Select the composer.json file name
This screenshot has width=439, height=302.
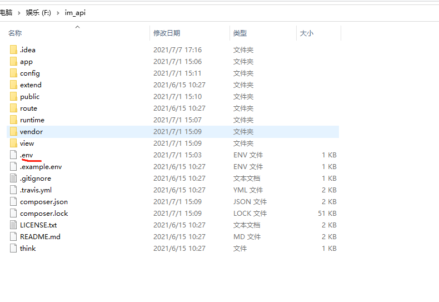click(44, 202)
